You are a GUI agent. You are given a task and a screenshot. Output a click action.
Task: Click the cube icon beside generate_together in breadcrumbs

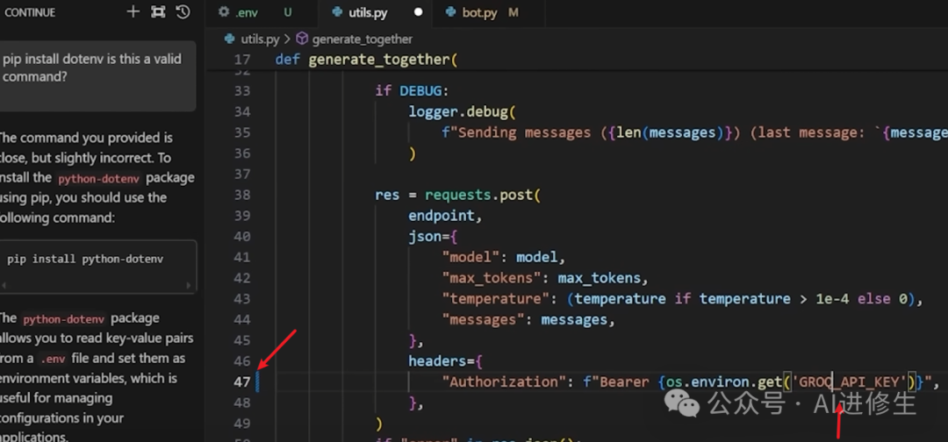(302, 39)
